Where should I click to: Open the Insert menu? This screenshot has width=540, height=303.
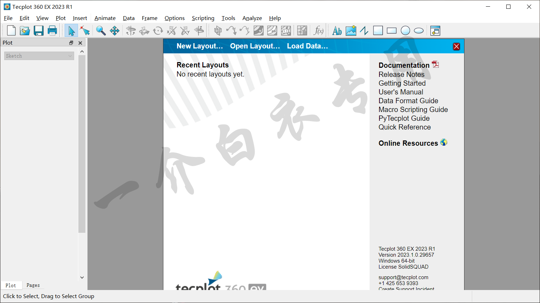point(80,18)
